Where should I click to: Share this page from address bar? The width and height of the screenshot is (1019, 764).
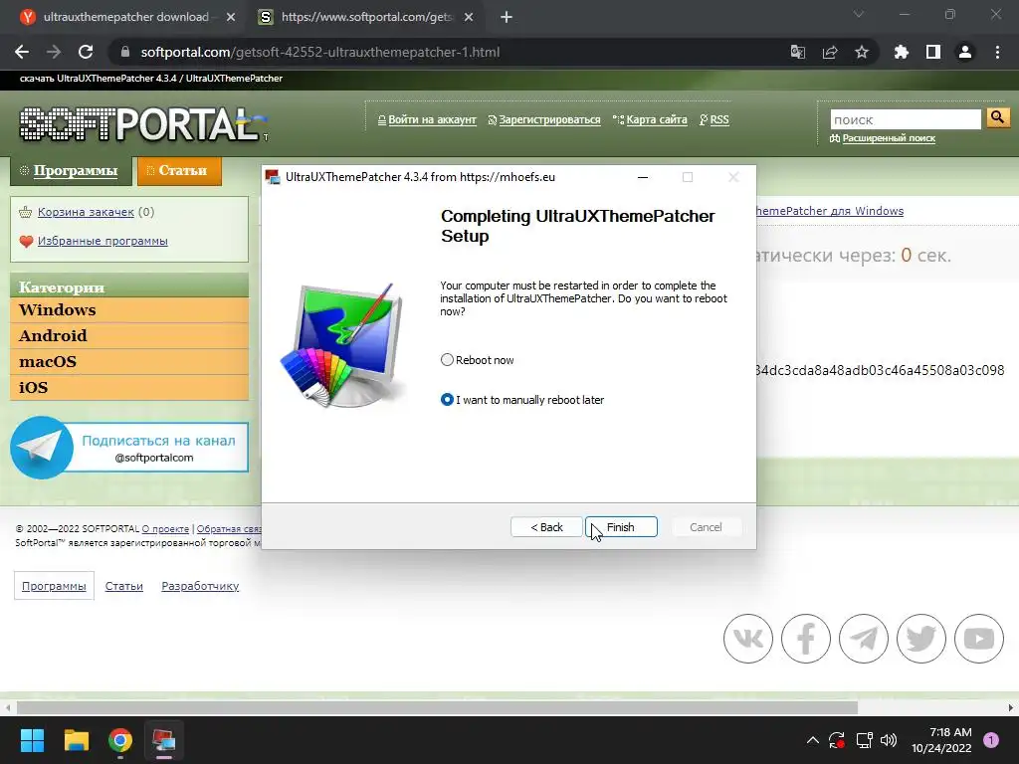[x=830, y=52]
